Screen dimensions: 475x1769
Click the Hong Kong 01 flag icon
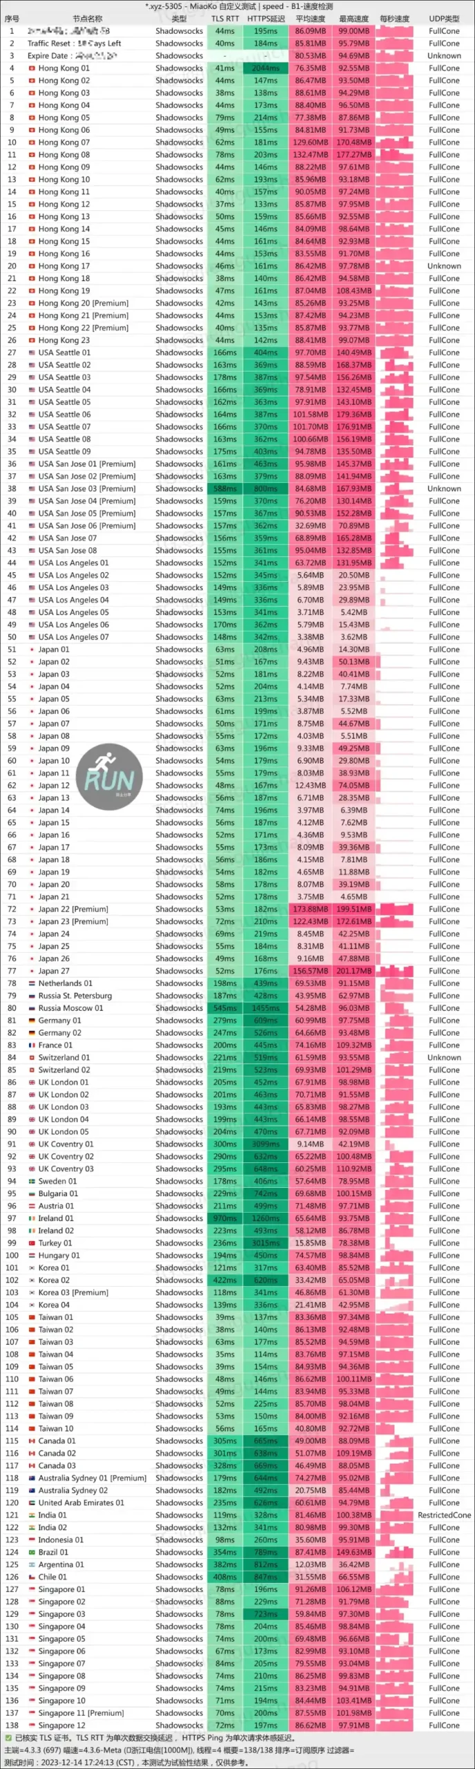coord(32,68)
